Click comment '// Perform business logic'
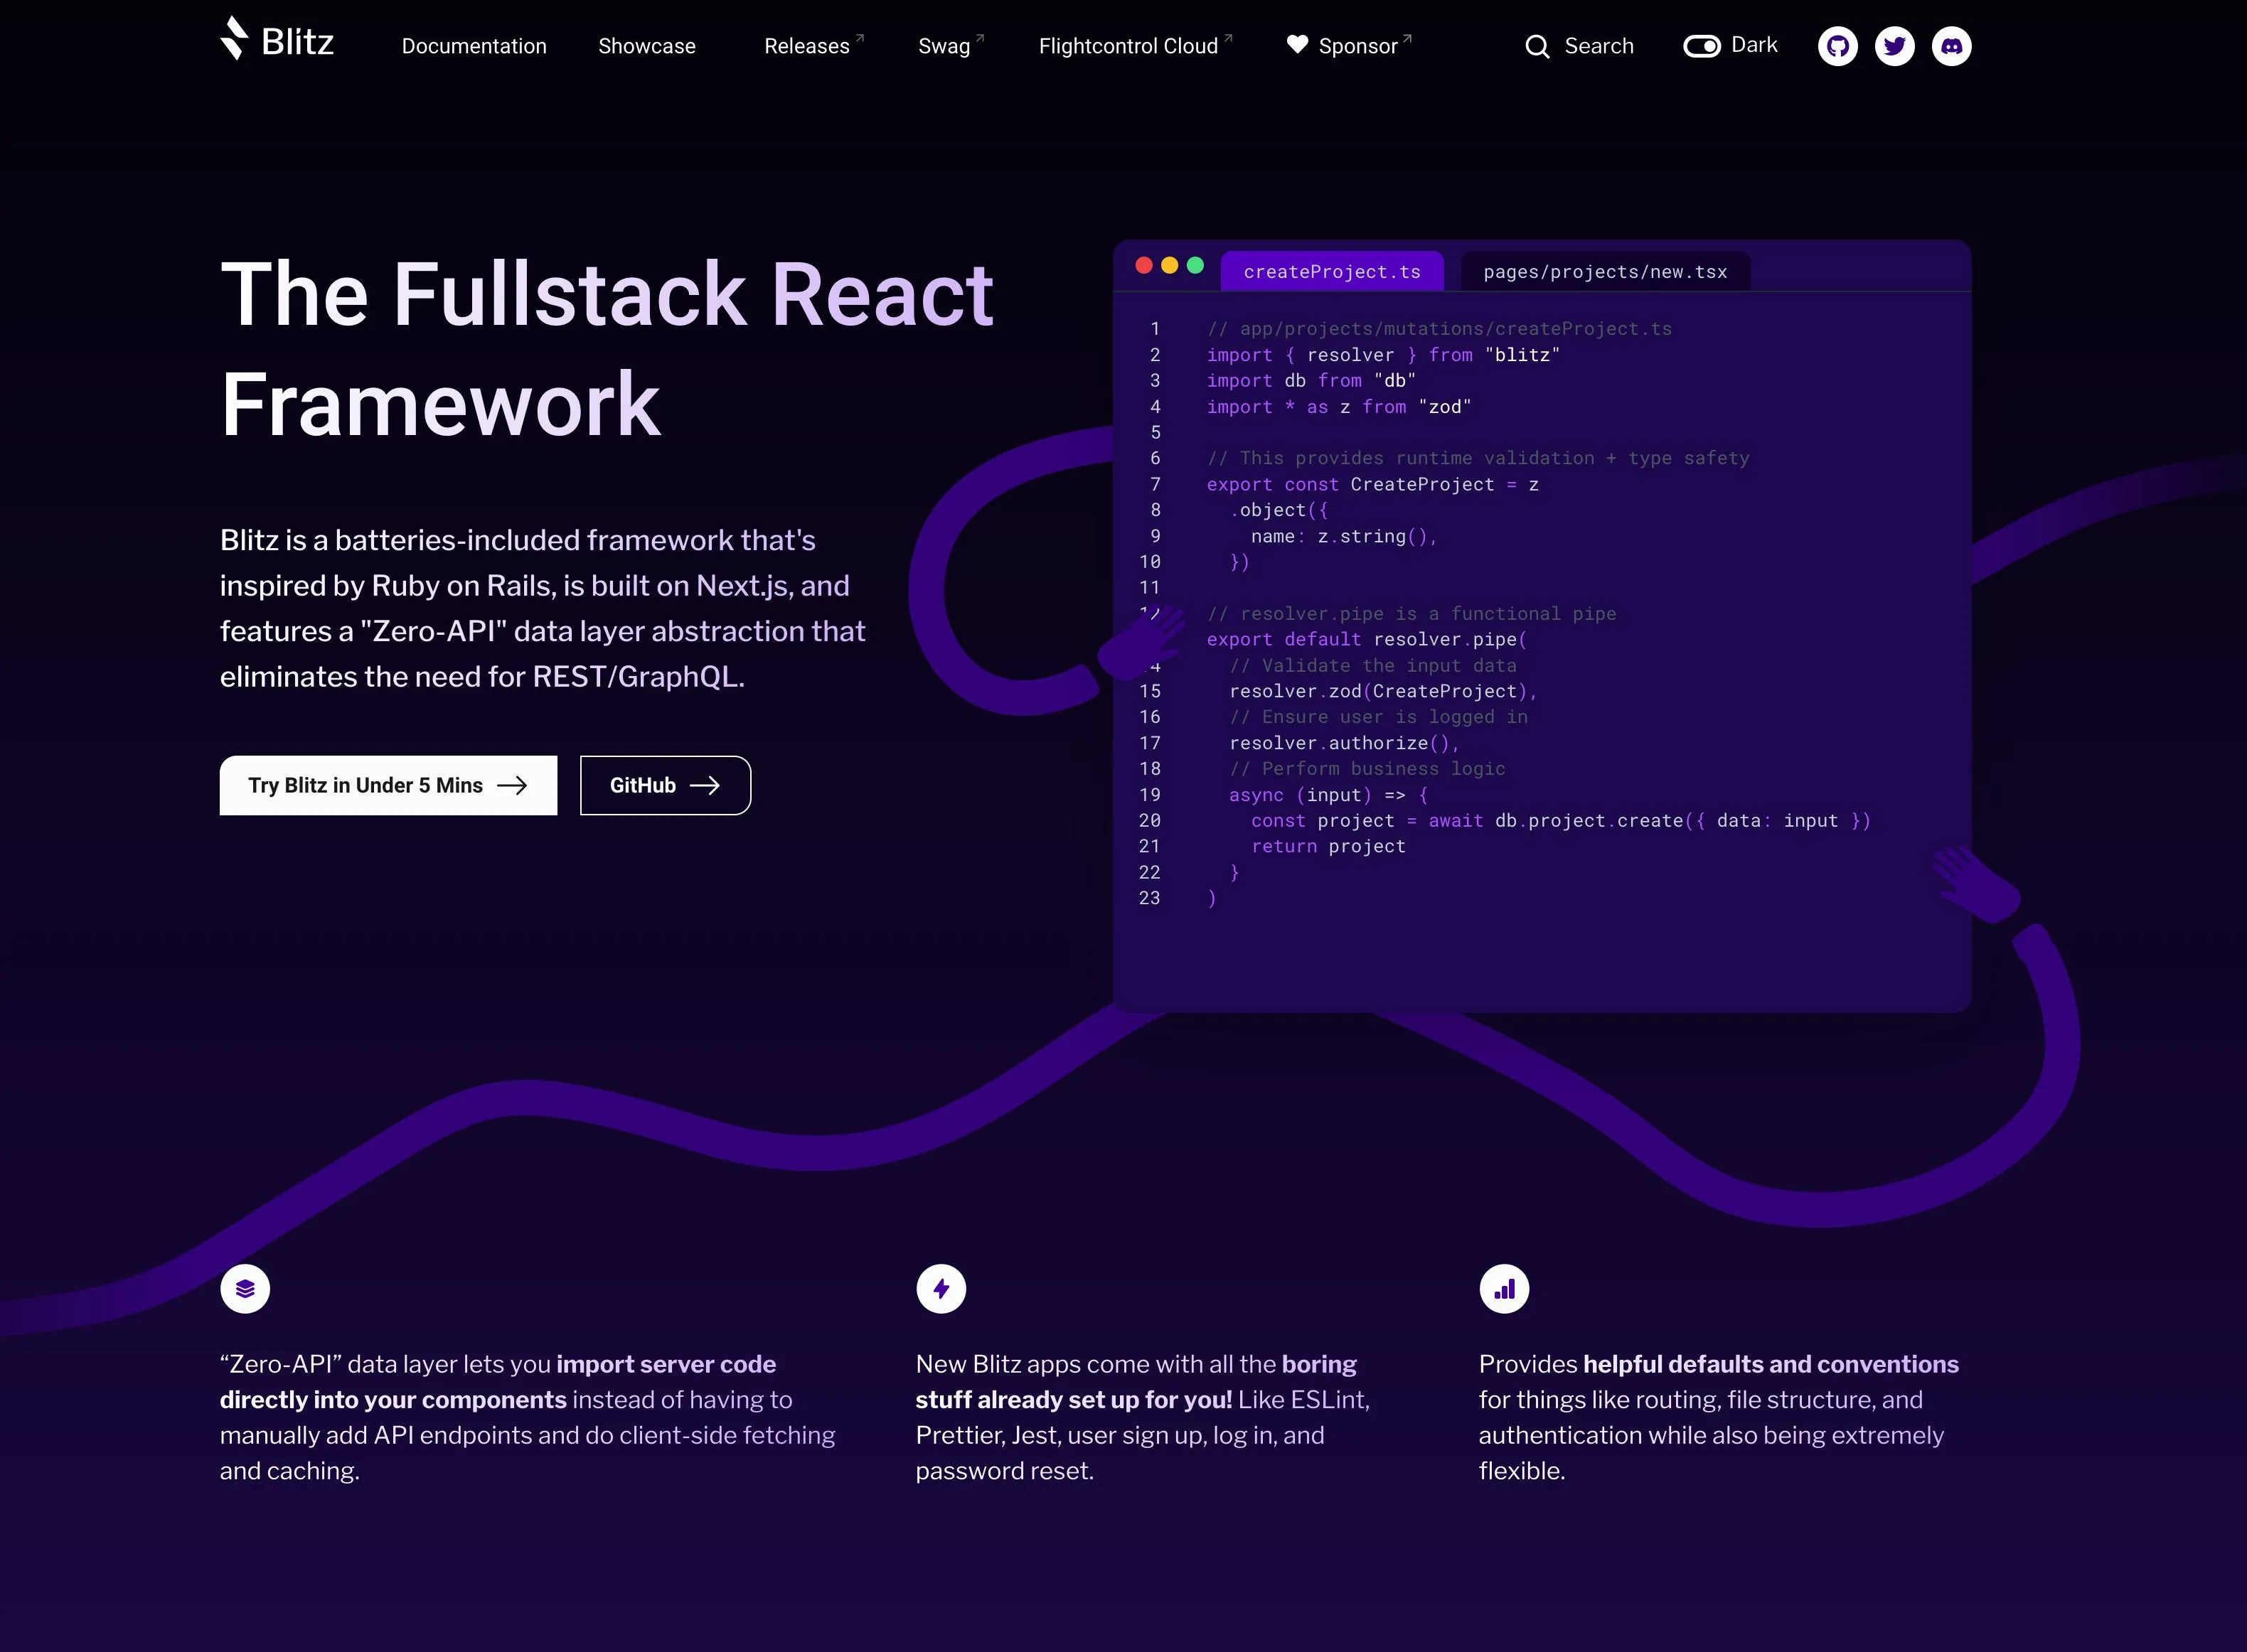Screen dimensions: 2247x1652 point(1367,769)
